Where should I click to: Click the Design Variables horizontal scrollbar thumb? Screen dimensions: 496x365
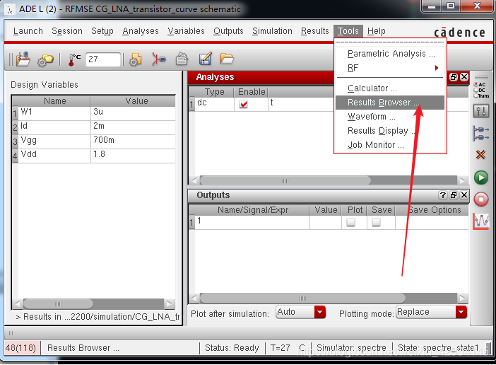tap(58, 304)
